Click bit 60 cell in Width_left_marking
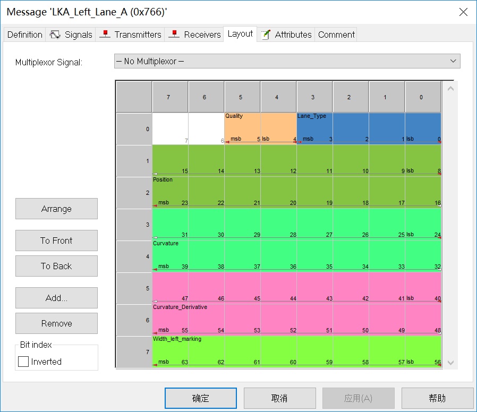 pos(279,351)
